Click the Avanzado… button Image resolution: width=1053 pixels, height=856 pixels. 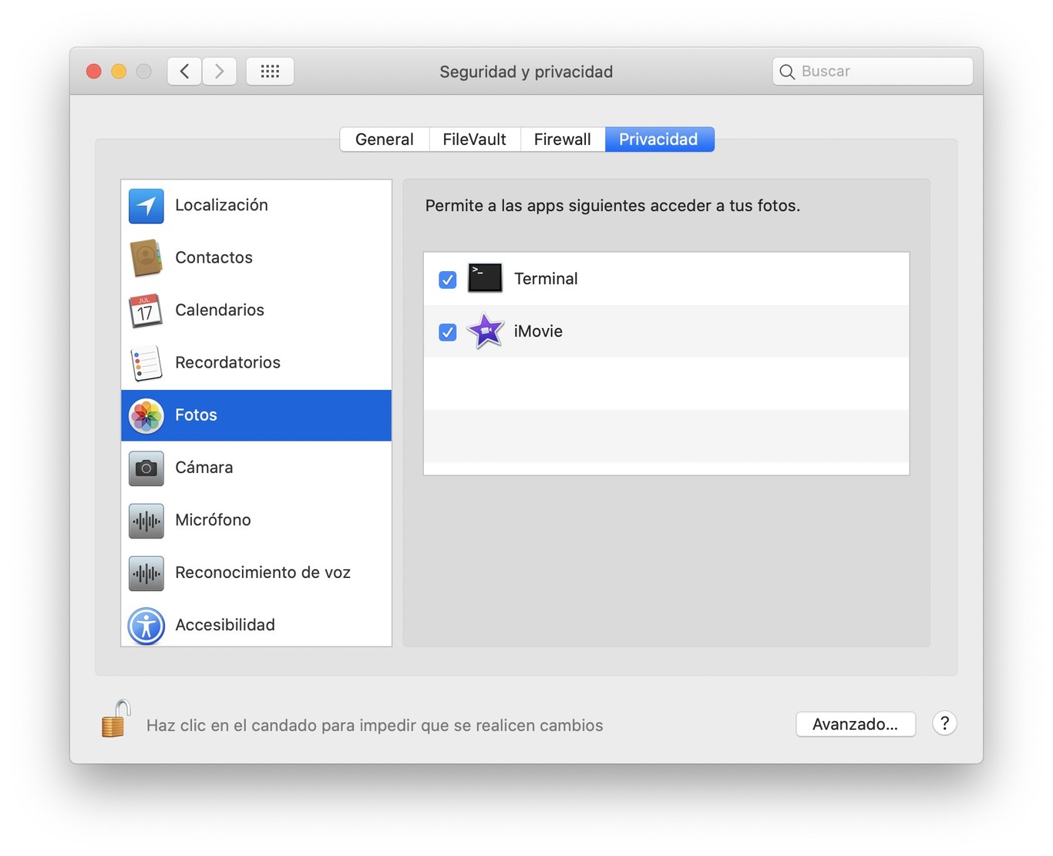[x=855, y=724]
